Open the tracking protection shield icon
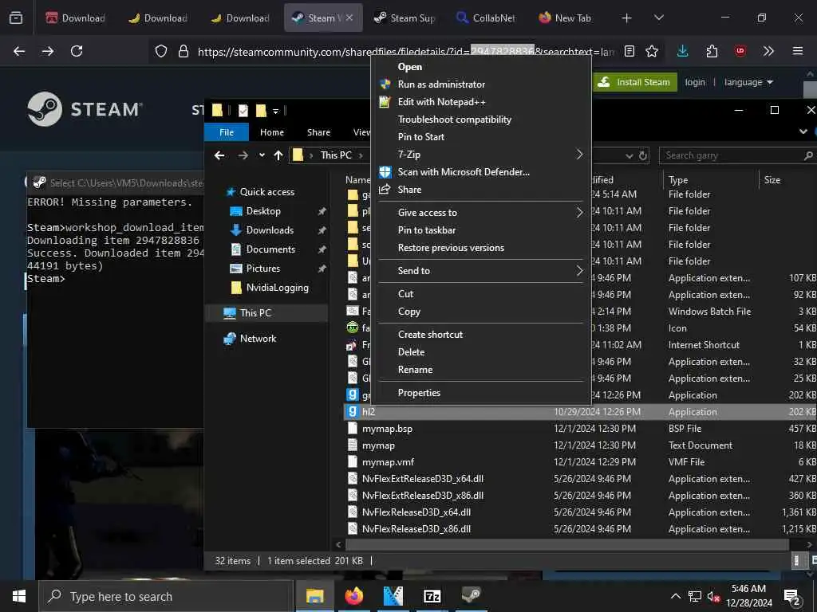Screen dimensions: 817x612 [161, 52]
